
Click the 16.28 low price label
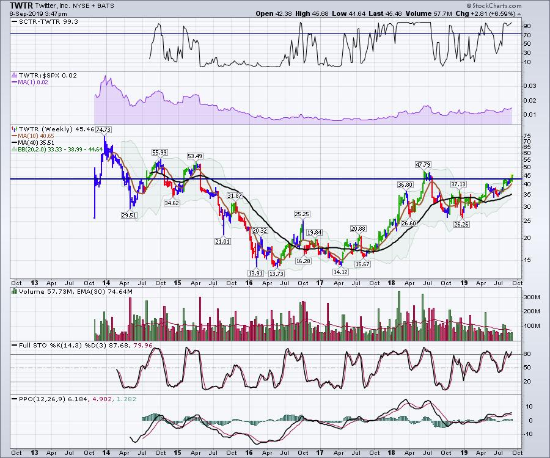[x=303, y=261]
